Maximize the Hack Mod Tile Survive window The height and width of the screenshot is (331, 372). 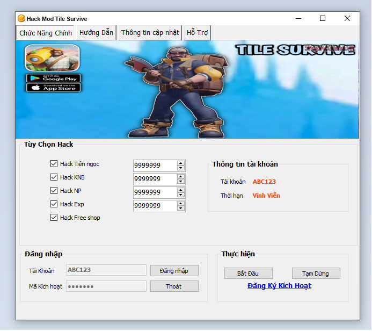coord(323,18)
